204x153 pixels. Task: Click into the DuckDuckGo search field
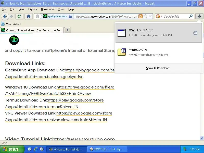click(x=176, y=17)
